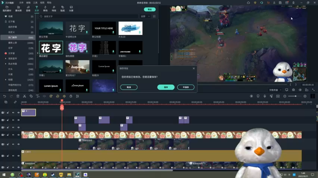Click the playhead scissors marker on timeline
The height and width of the screenshot is (178, 318).
point(62,108)
